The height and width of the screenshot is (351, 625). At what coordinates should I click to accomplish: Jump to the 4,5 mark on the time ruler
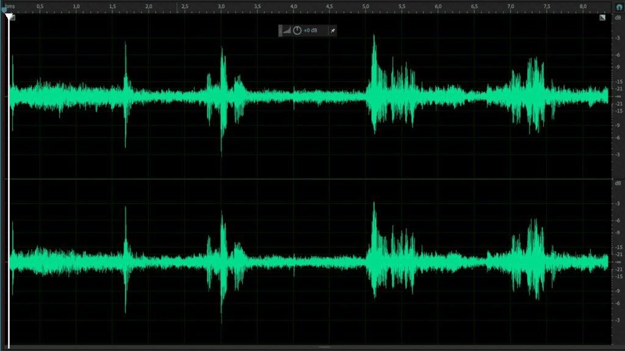tap(329, 6)
